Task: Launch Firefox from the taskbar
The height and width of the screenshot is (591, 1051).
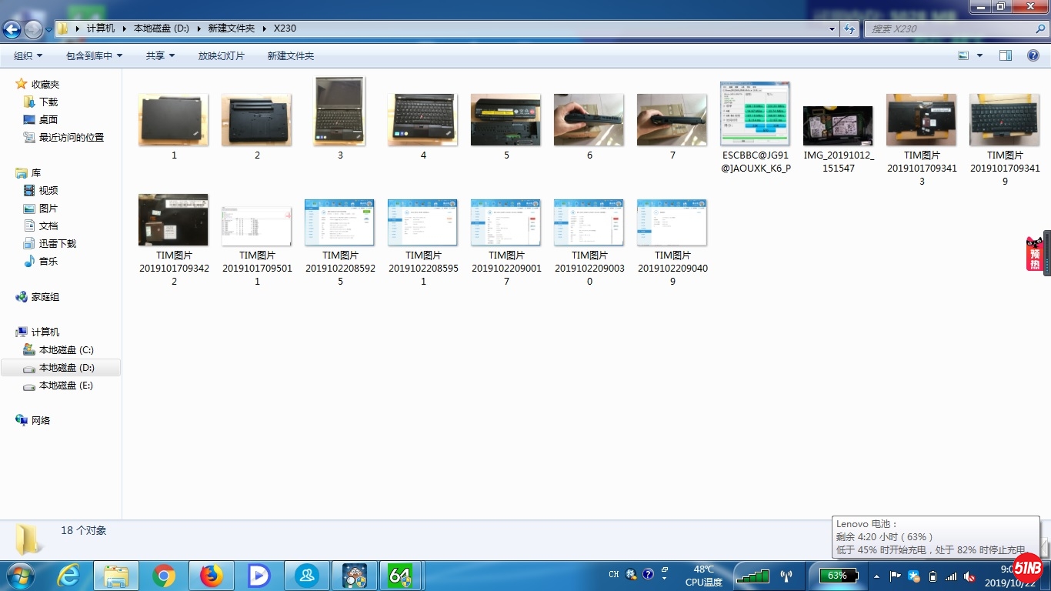Action: pyautogui.click(x=211, y=575)
